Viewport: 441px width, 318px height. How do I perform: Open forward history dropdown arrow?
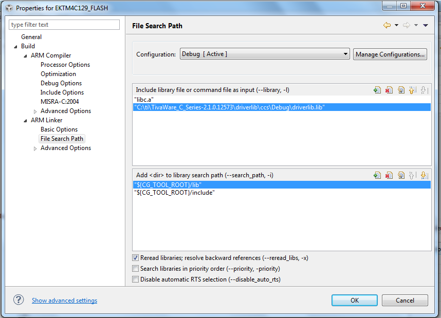tap(416, 25)
